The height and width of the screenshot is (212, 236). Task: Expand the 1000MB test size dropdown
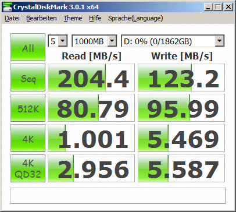112,41
